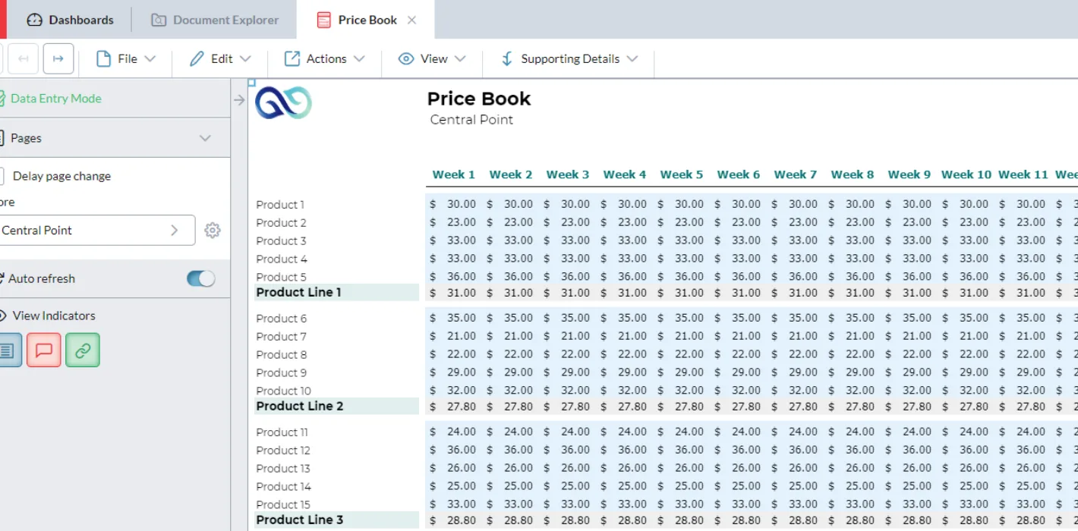Click the Supporting Details anchor icon

[x=507, y=58]
